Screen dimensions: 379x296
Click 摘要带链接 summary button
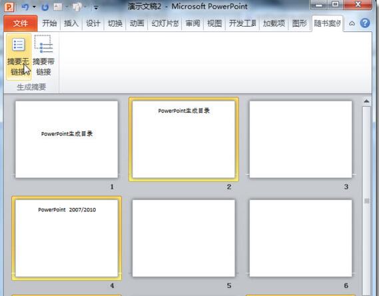click(x=43, y=57)
